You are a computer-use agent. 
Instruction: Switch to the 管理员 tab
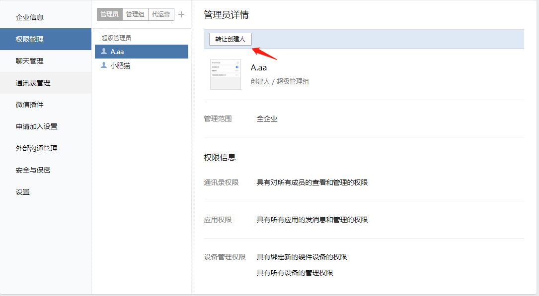[110, 14]
